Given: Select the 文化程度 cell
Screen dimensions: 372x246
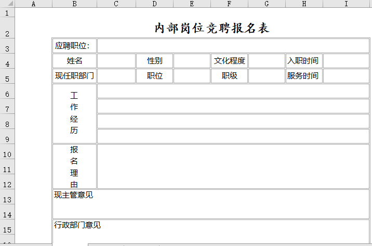Looking at the screenshot, I should pos(229,61).
